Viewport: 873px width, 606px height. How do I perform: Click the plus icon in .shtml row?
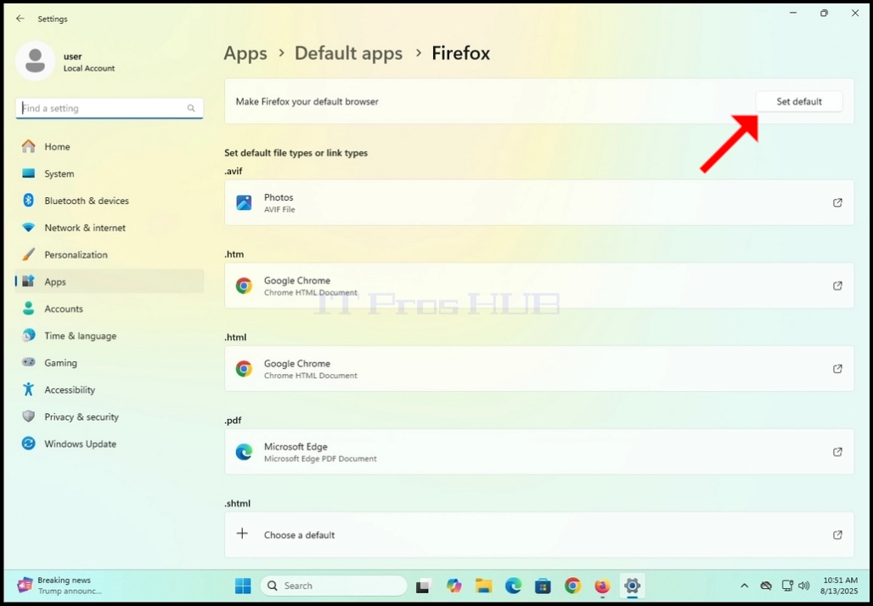242,534
